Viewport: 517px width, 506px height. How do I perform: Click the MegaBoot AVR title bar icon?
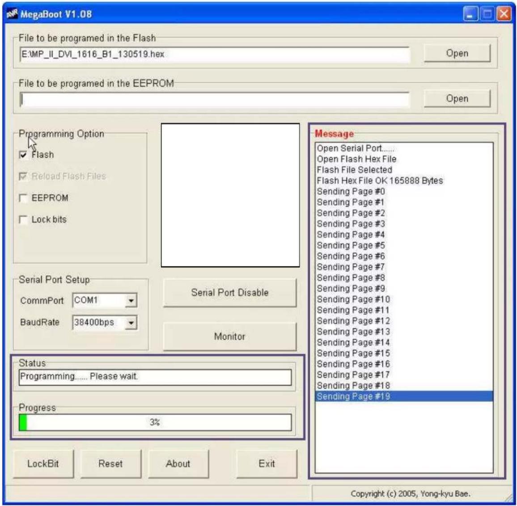click(x=12, y=14)
